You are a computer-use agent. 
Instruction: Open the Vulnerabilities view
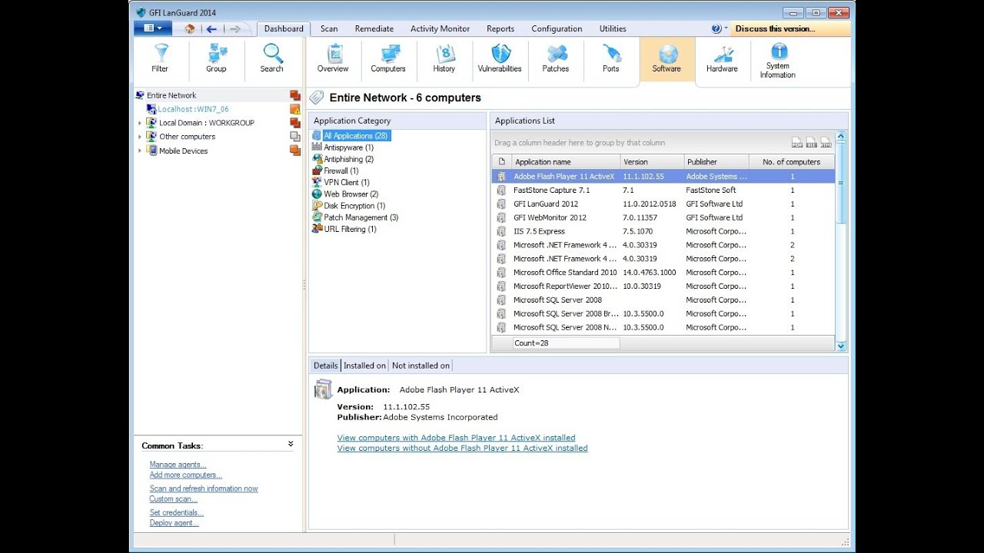pos(500,59)
